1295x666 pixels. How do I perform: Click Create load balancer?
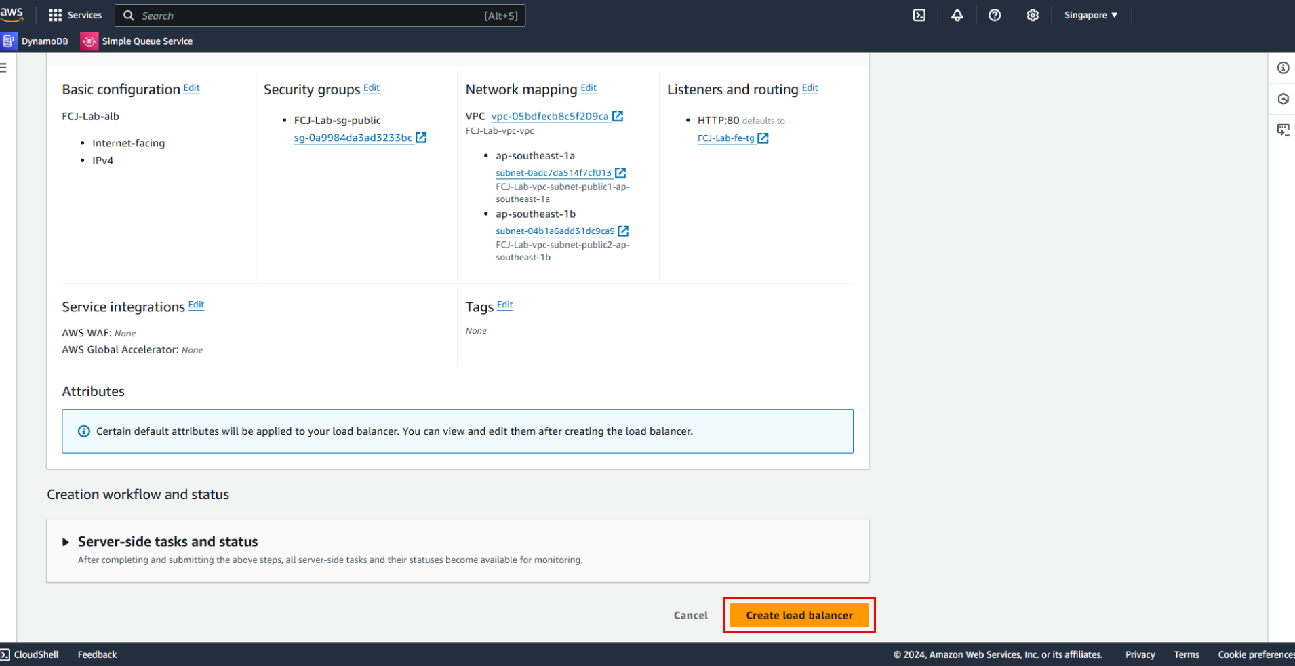pos(799,615)
